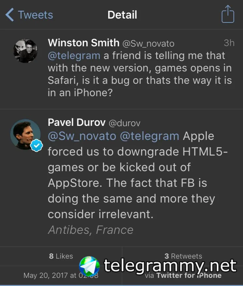Image resolution: width=243 pixels, height=286 pixels.
Task: Tap the Antibes, France location
Action: [x=91, y=230]
